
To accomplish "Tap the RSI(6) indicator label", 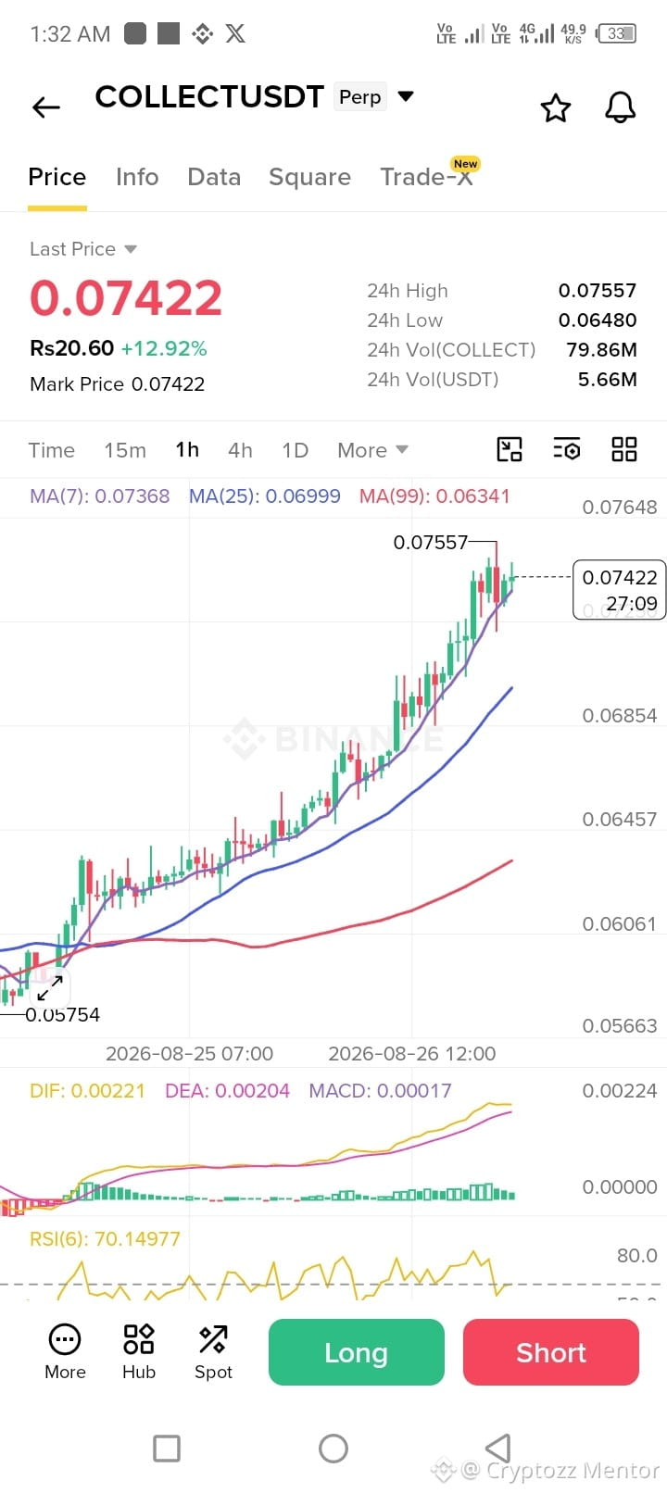I will click(105, 1239).
